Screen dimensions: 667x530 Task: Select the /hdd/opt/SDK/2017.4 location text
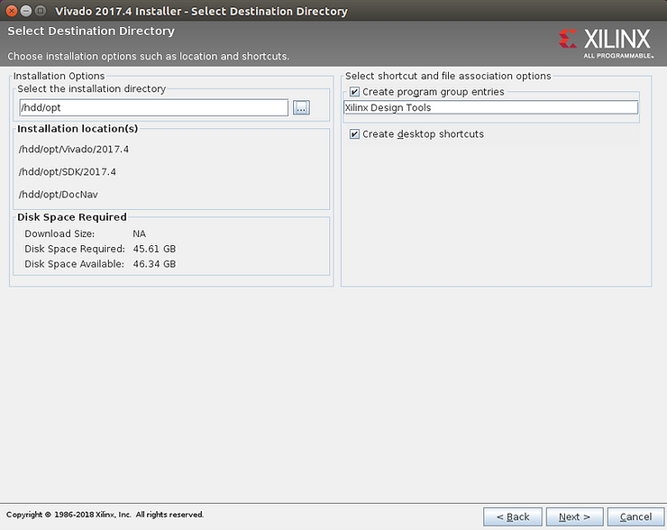[68, 172]
